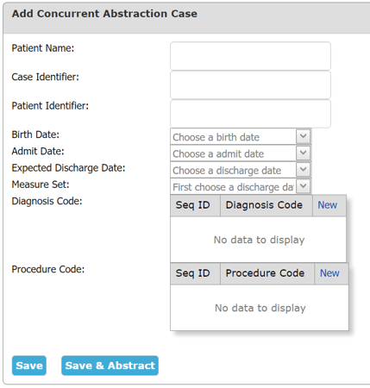The image size is (370, 388).
Task: Click the 'Choose a birth date' field
Action: pyautogui.click(x=234, y=137)
